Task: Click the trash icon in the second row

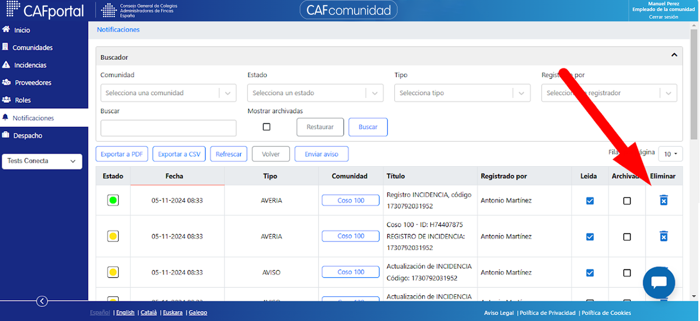Action: [663, 236]
